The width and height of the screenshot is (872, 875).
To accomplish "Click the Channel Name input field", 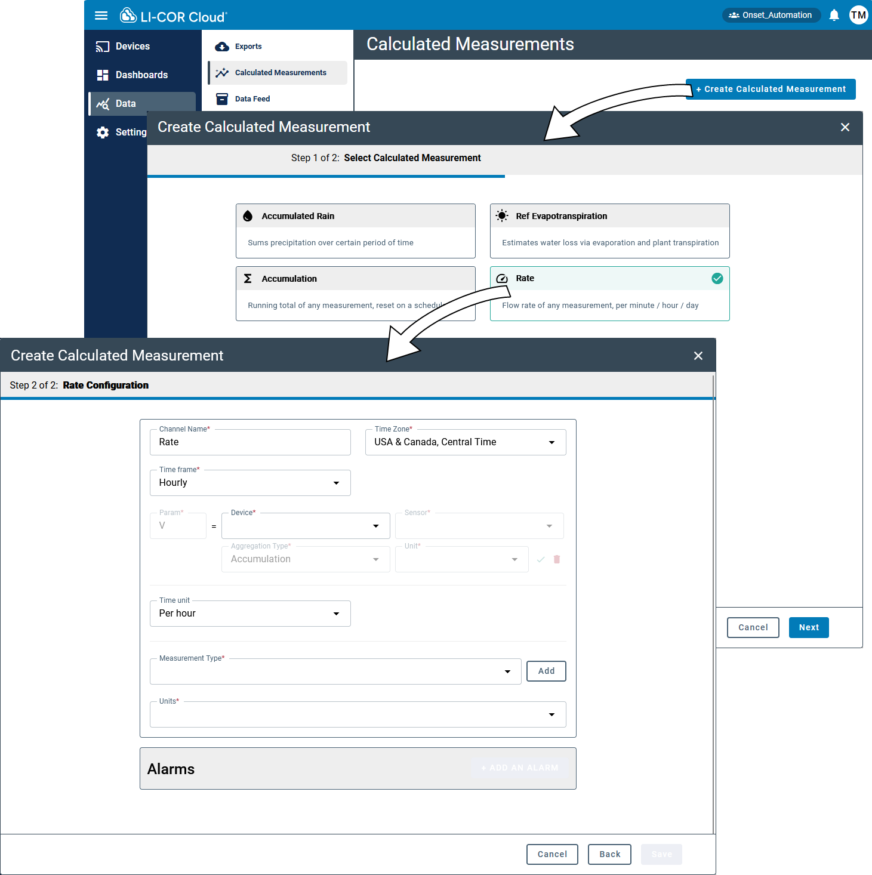I will pos(250,442).
